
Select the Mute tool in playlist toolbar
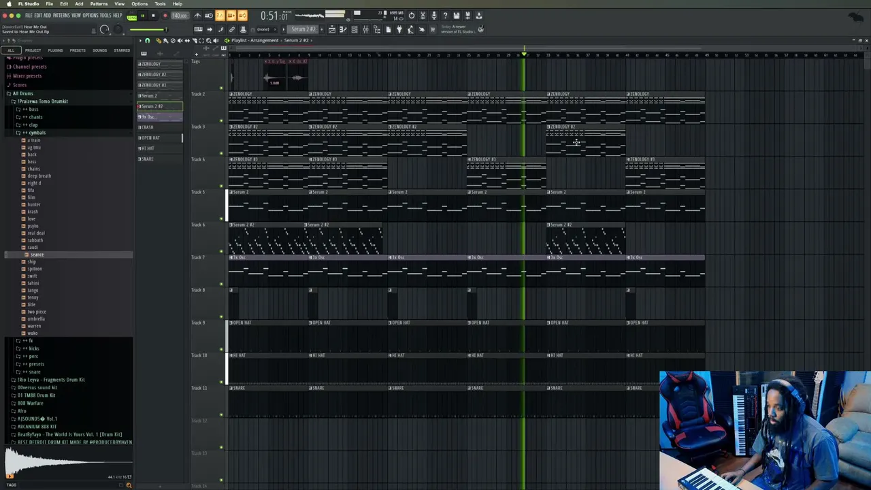[180, 41]
